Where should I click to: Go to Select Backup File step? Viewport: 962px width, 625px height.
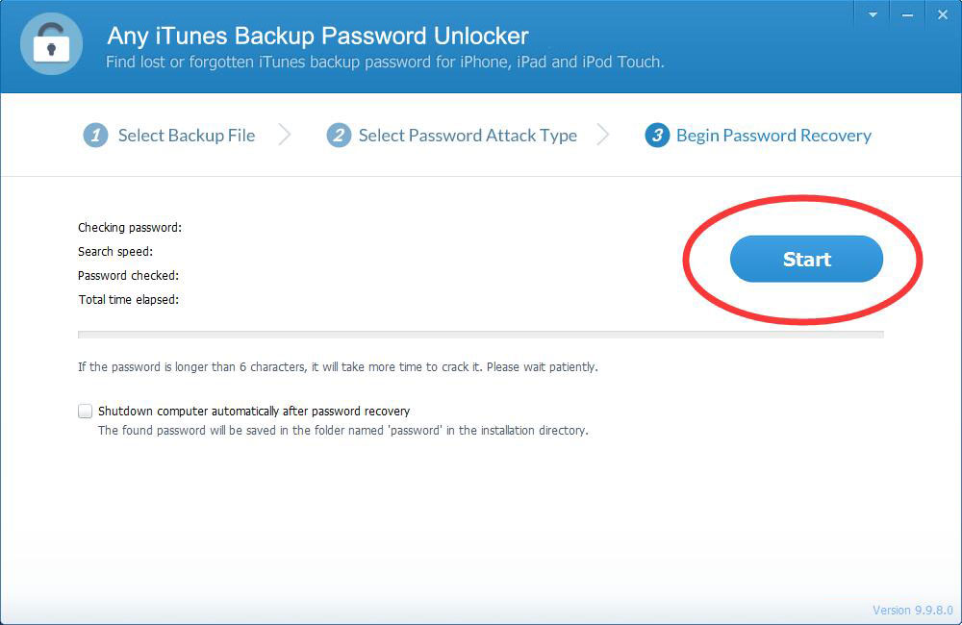tap(187, 136)
